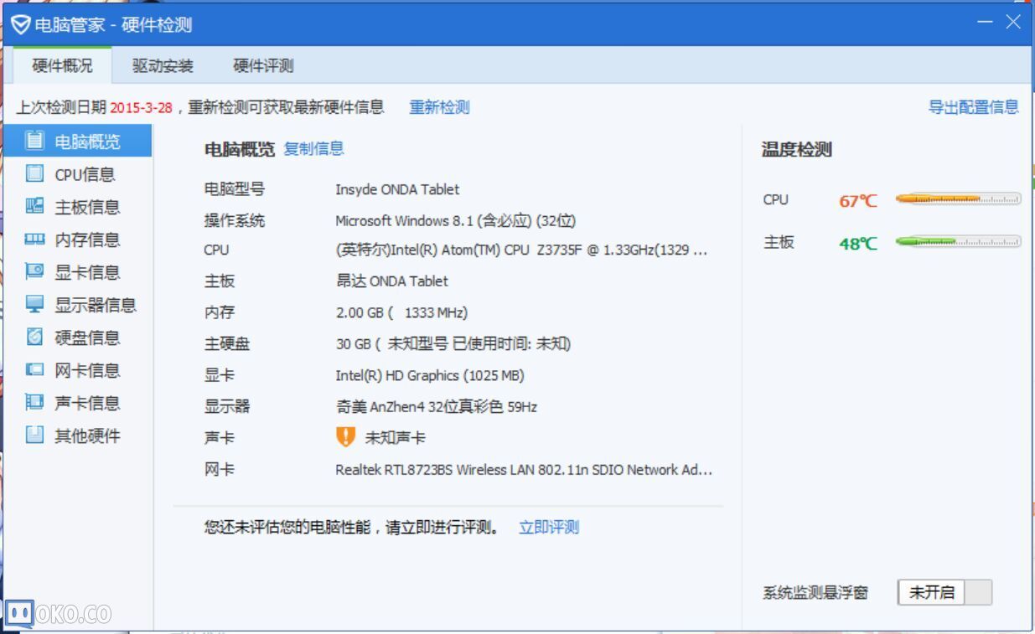Select the 硬件概况 tab
This screenshot has height=634, width=1035.
click(62, 66)
